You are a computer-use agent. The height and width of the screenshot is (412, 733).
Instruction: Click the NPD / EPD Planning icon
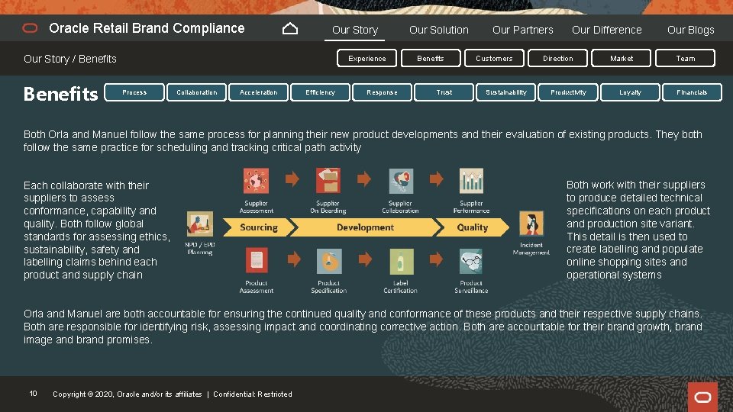pos(200,224)
